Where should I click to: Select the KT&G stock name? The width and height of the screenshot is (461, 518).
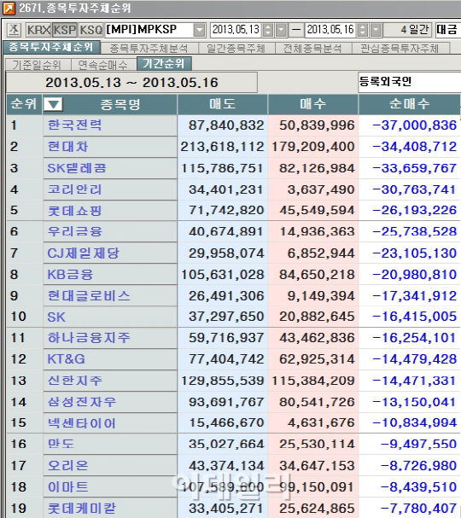[x=66, y=359]
